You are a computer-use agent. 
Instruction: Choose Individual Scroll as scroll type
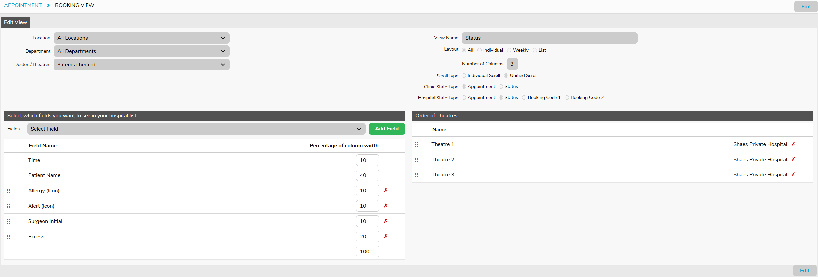[464, 76]
